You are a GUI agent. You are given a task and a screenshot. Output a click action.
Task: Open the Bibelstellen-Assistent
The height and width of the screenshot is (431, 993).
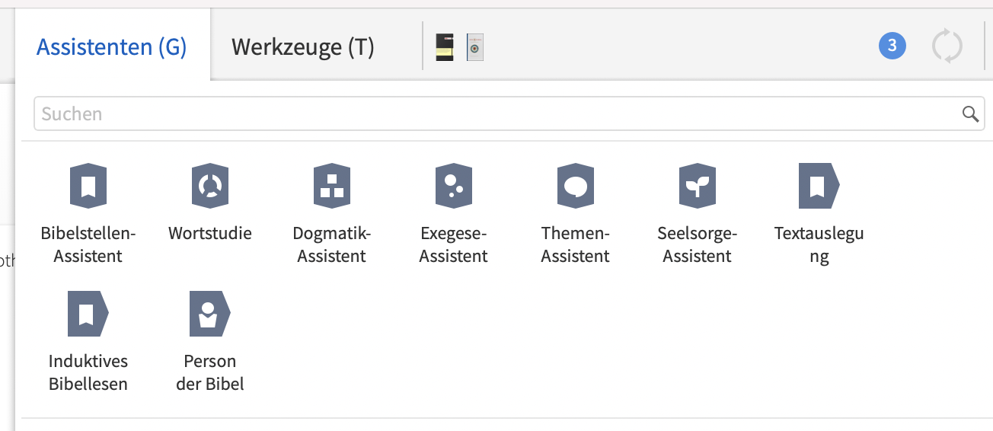88,186
